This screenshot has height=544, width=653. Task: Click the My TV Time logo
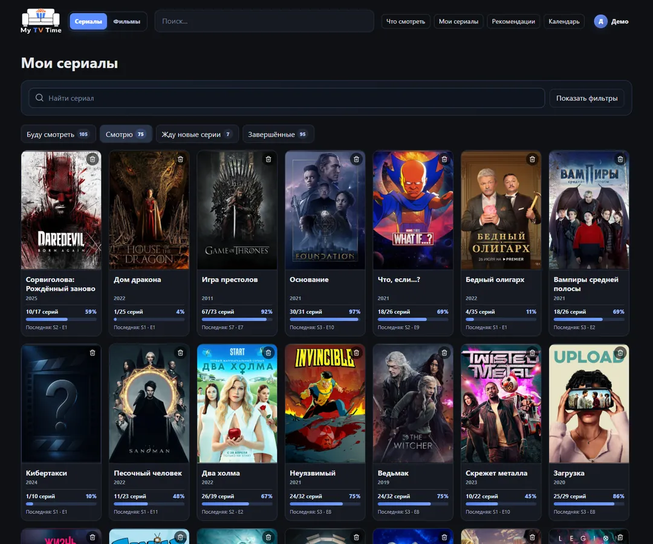tap(41, 21)
